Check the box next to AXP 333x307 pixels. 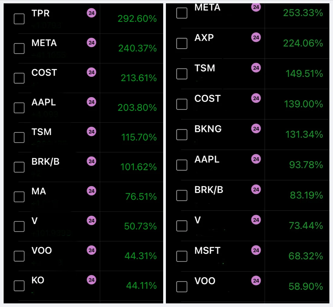tap(182, 43)
